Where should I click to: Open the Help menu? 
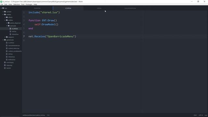35,4
